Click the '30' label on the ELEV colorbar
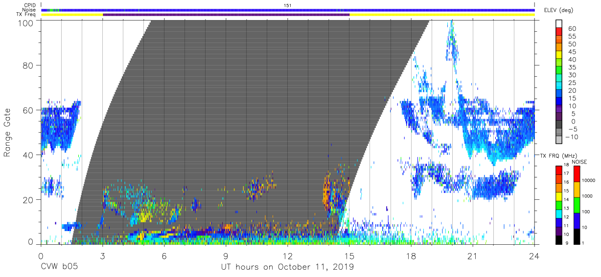 point(571,75)
